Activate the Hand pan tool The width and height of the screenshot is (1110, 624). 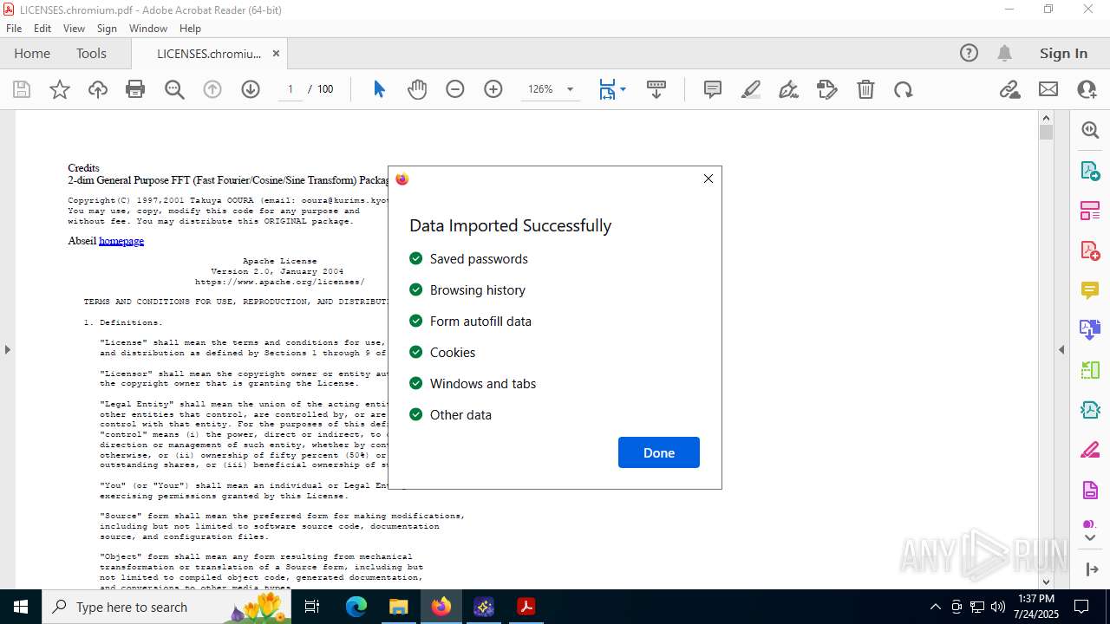point(417,89)
